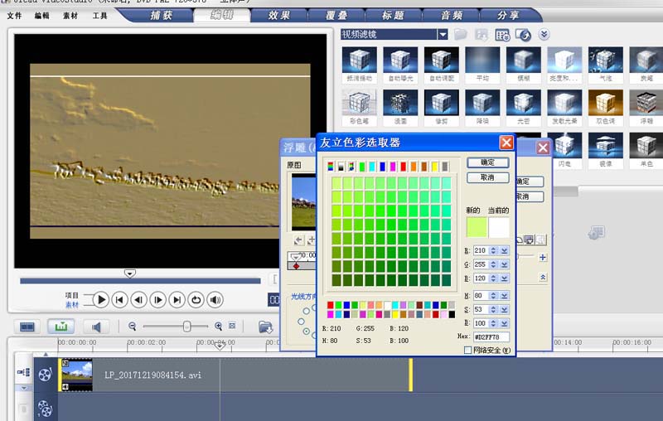The width and height of the screenshot is (663, 421).
Task: Open the 视频滤镜 gallery dropdown
Action: tap(443, 34)
